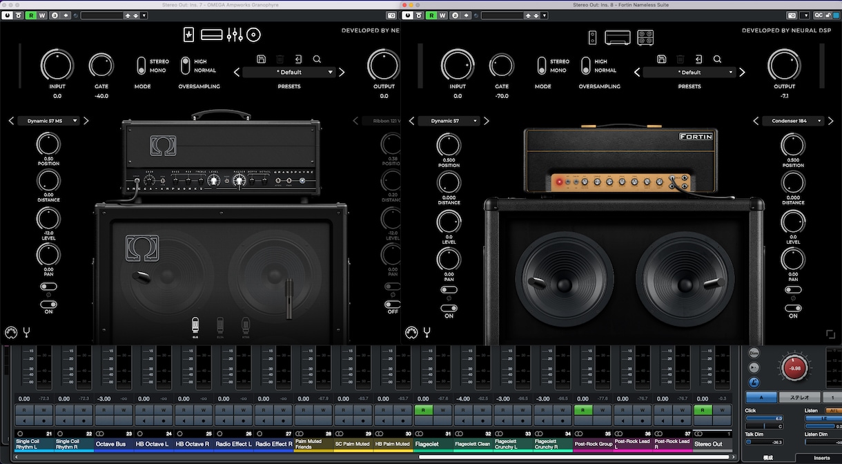Import a preset file in Fortin Nameless
This screenshot has height=464, width=842.
[x=698, y=59]
